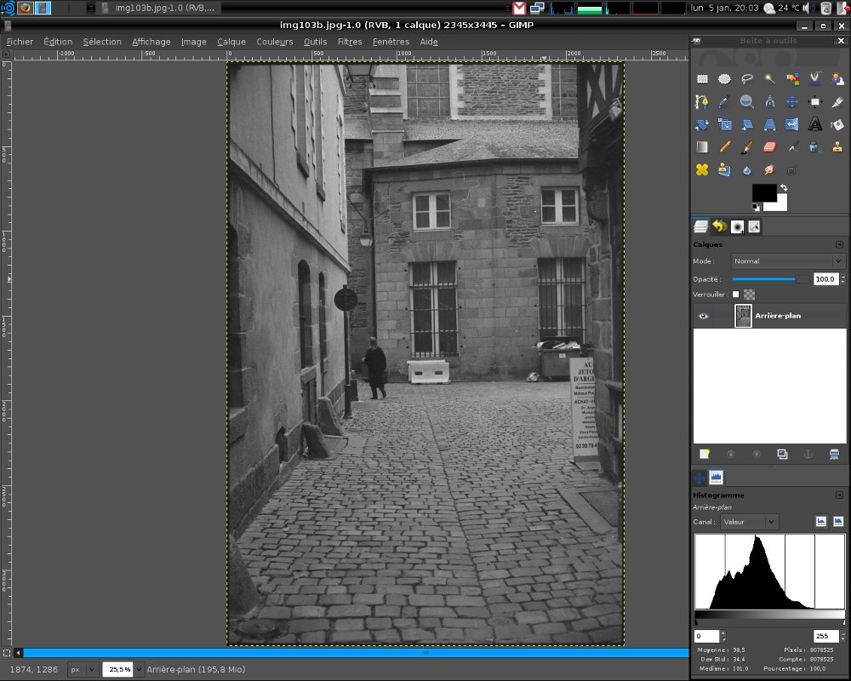The width and height of the screenshot is (851, 681).
Task: Choose the Move tool
Action: pyautogui.click(x=791, y=102)
